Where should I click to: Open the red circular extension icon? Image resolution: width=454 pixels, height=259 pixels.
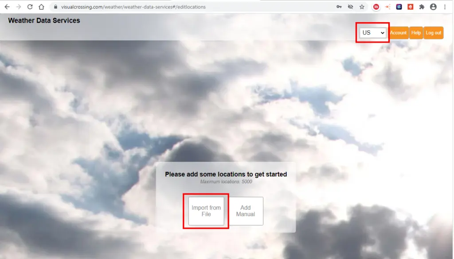[376, 7]
